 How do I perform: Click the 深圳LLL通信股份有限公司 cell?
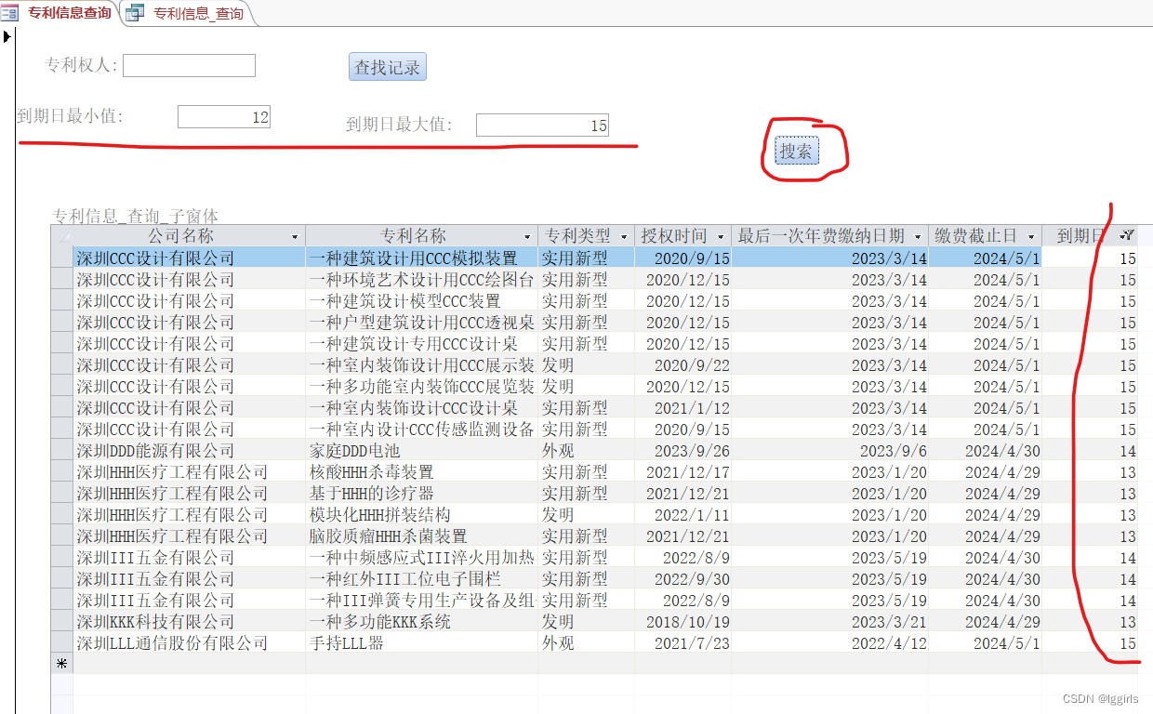point(190,643)
